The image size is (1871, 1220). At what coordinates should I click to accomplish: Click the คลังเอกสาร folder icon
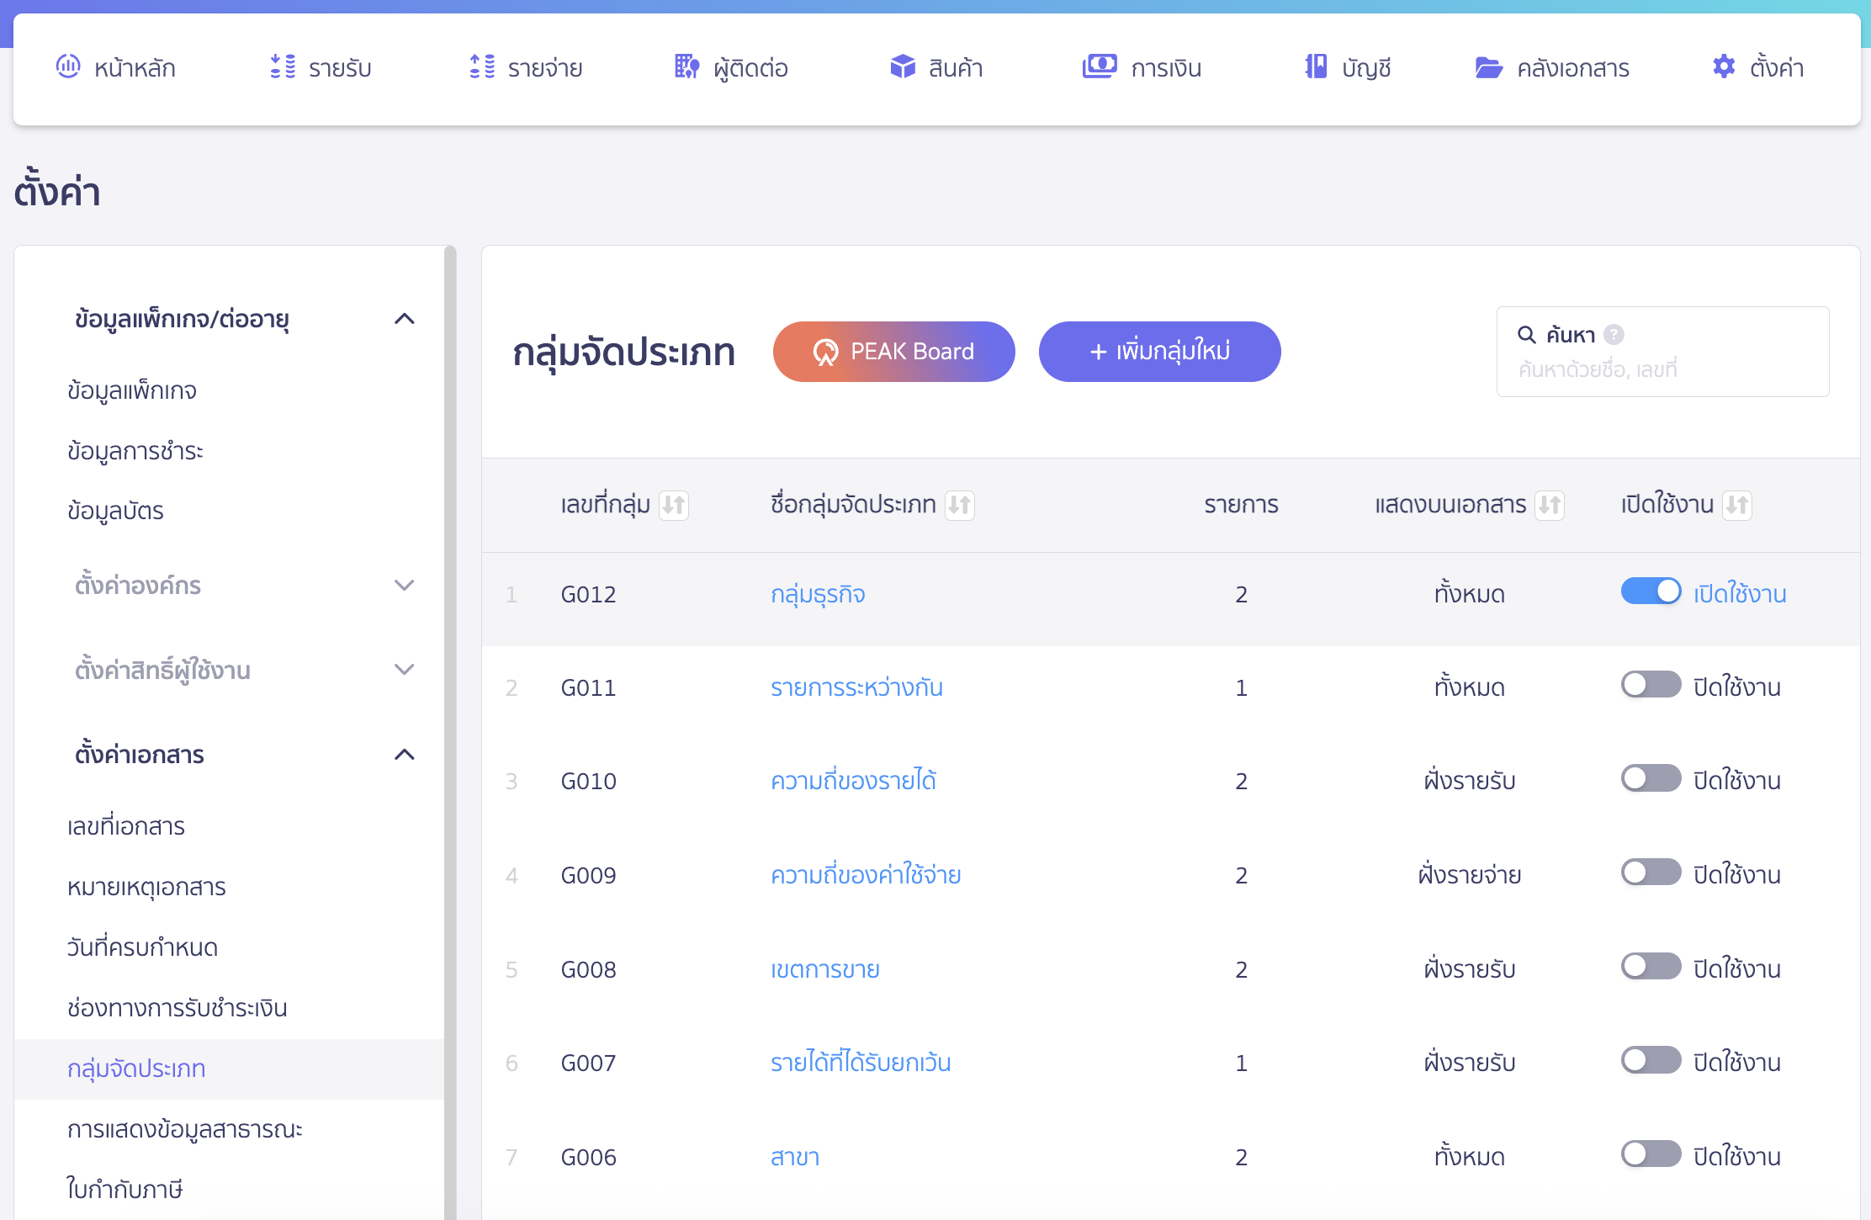pos(1488,67)
